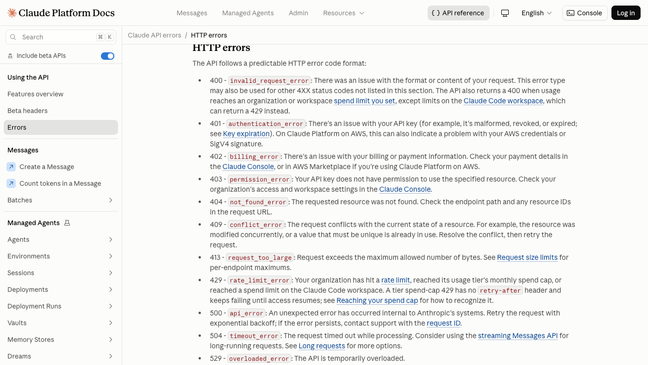Expand the Vaults sidebar section
648x365 pixels.
tap(111, 323)
